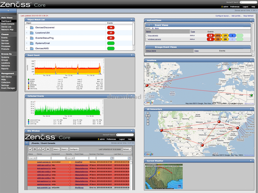Open Reports in Browse By sidebar

(5, 69)
